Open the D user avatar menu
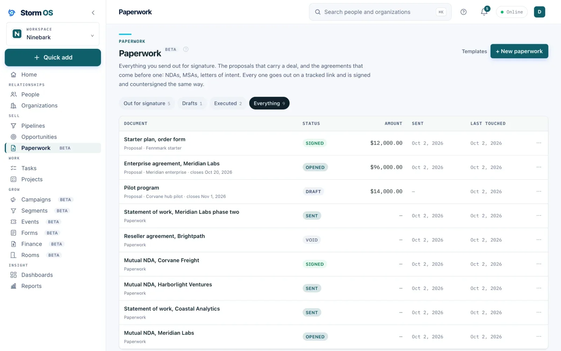This screenshot has width=561, height=351. pyautogui.click(x=539, y=12)
